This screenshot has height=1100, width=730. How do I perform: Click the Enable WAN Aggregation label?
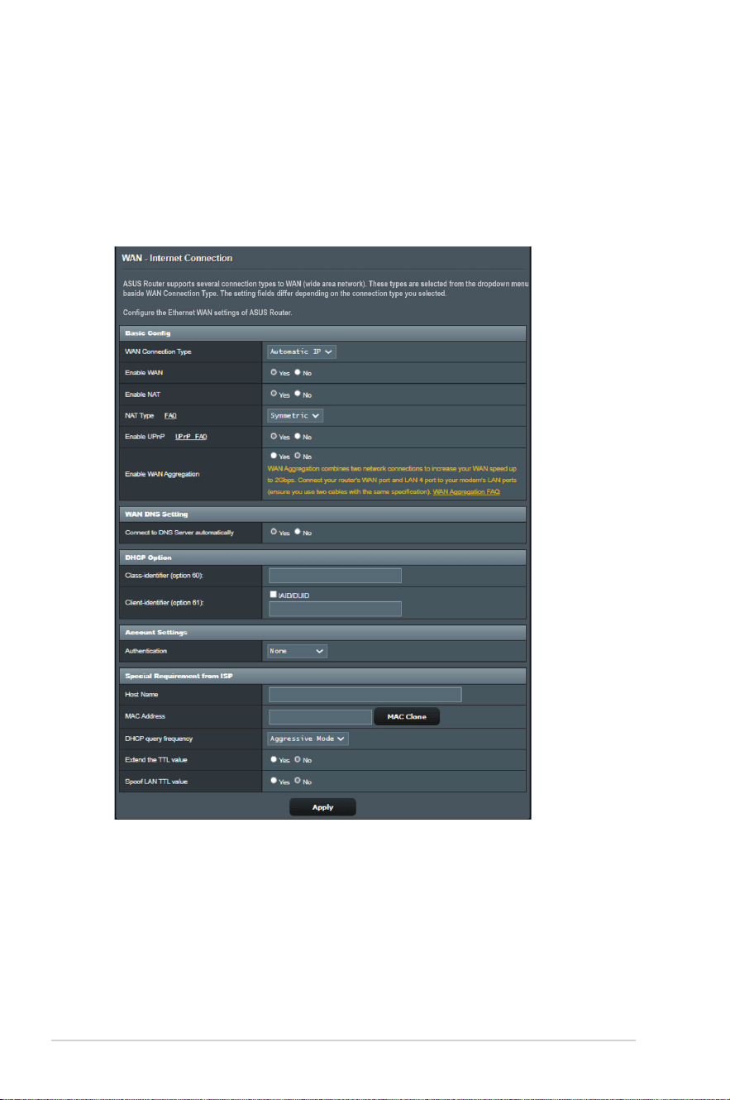(x=163, y=473)
